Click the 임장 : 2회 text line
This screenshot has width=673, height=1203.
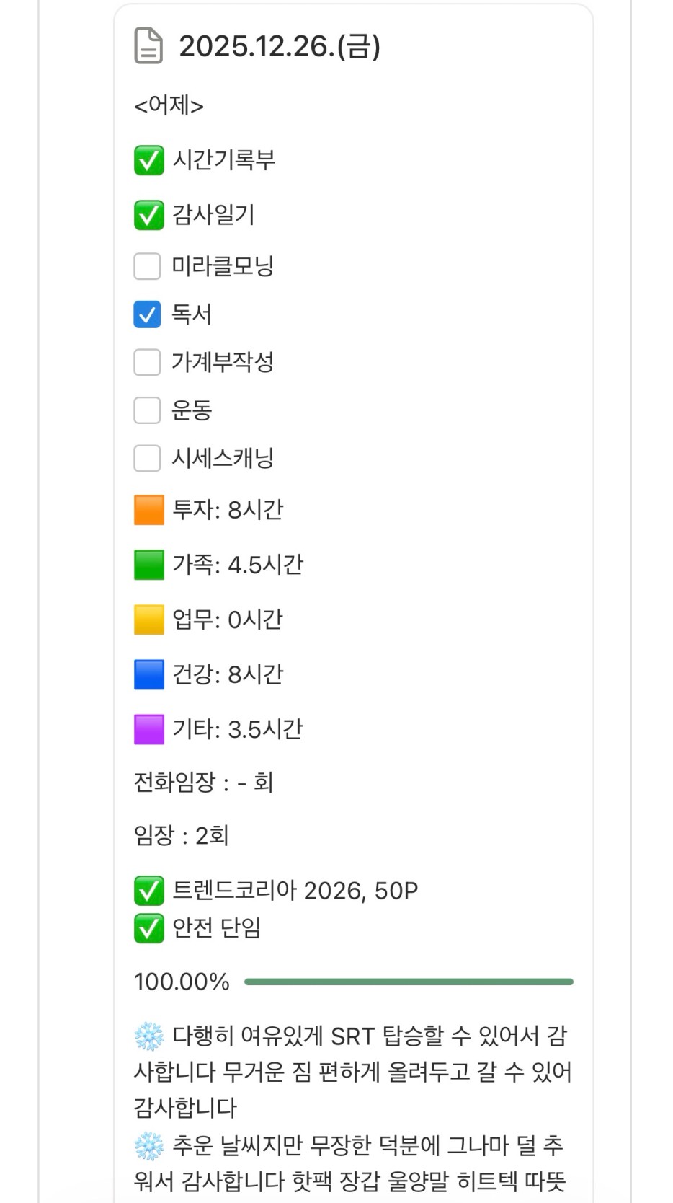click(x=182, y=836)
